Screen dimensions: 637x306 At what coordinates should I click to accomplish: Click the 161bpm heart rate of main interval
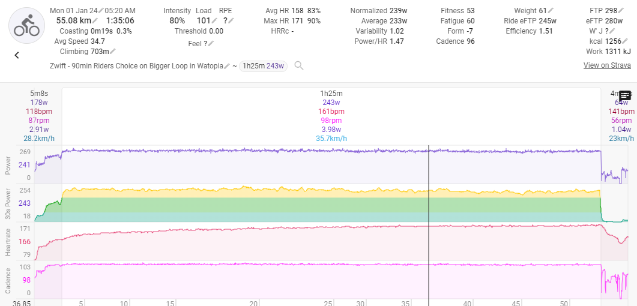[x=331, y=112]
